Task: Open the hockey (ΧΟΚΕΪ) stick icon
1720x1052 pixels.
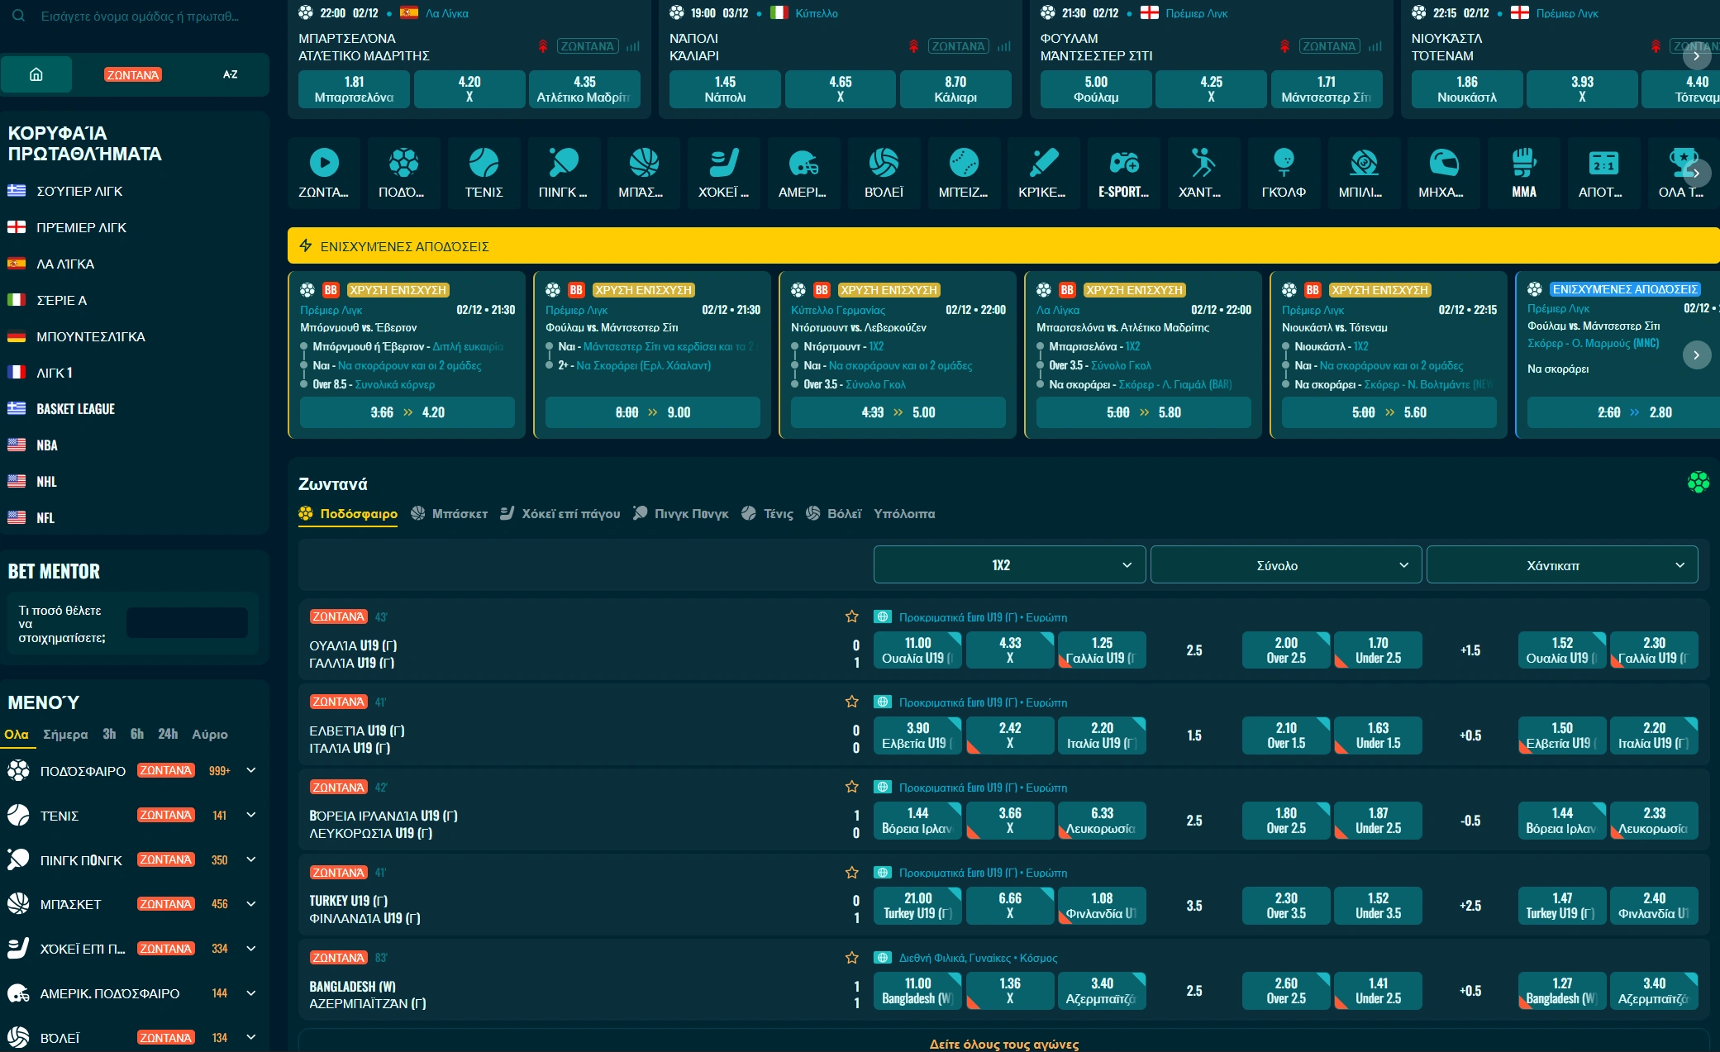Action: 723,172
